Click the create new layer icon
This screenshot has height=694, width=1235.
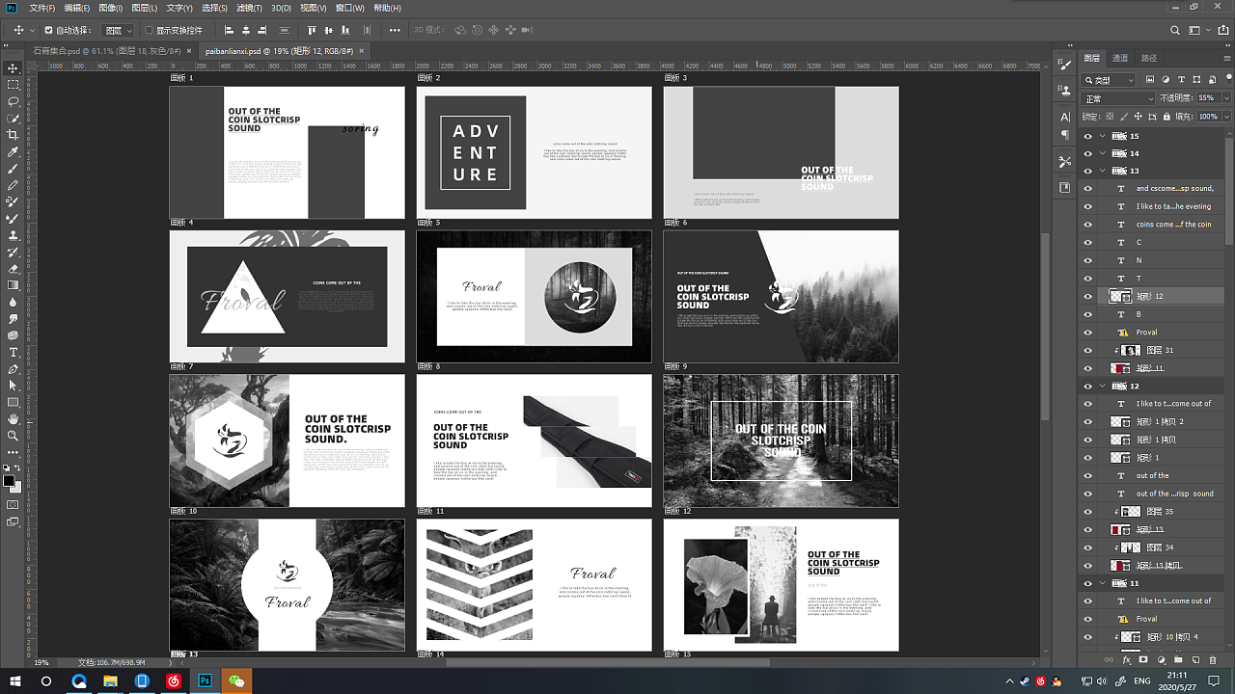pyautogui.click(x=1195, y=660)
